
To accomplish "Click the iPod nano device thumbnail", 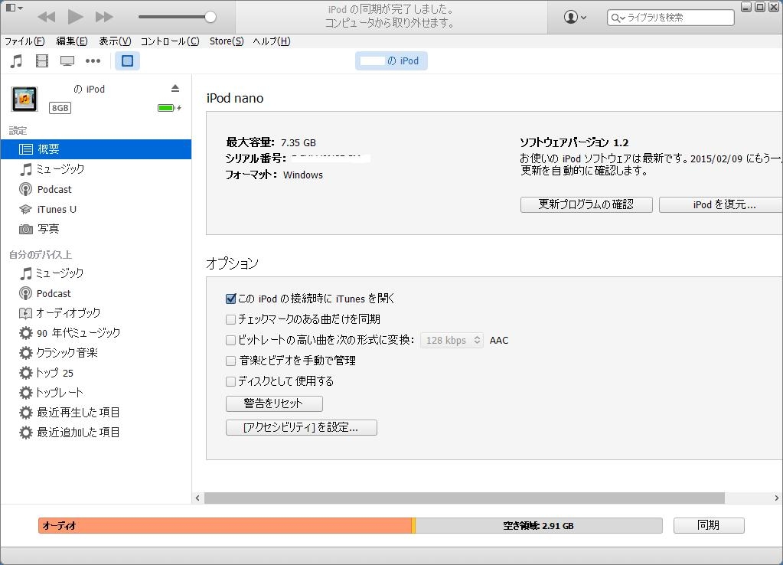I will (24, 99).
